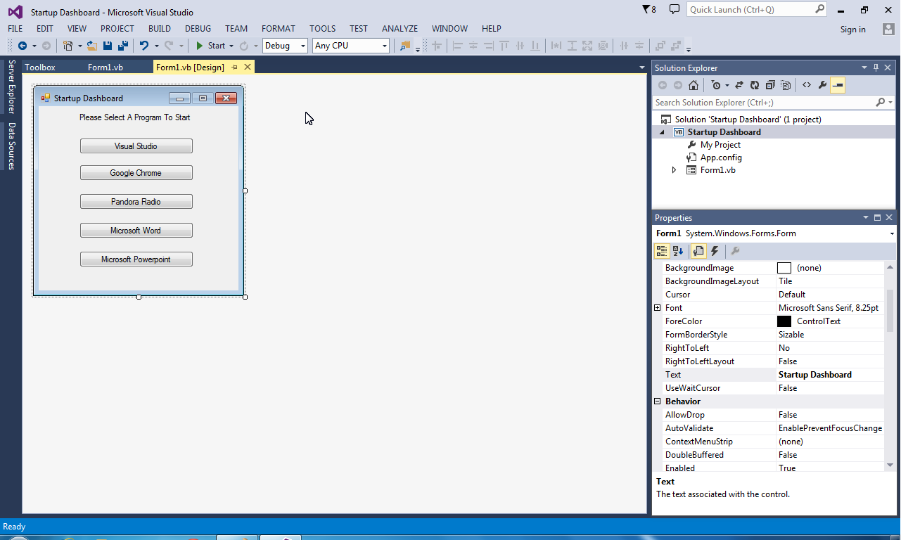Collapse the Behavior category

coord(658,401)
